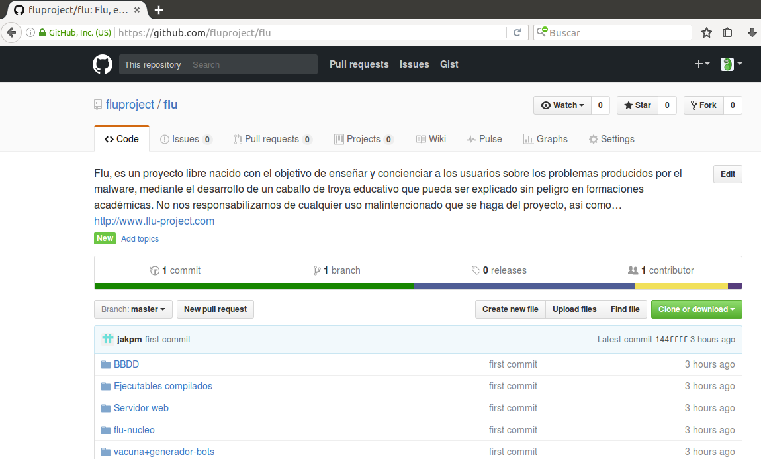Click jakpm's avatar beside first commit
Image resolution: width=761 pixels, height=459 pixels.
107,339
